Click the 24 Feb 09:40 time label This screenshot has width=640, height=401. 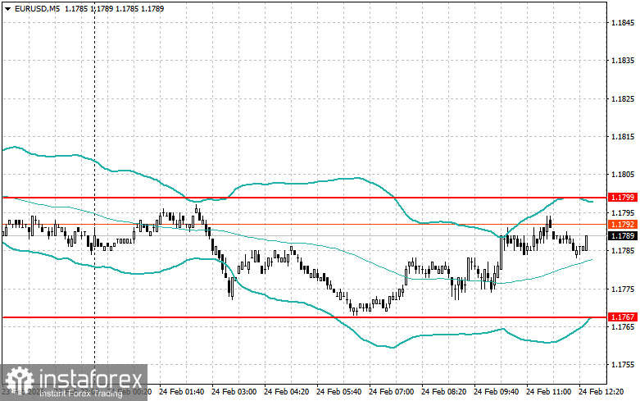(496, 392)
